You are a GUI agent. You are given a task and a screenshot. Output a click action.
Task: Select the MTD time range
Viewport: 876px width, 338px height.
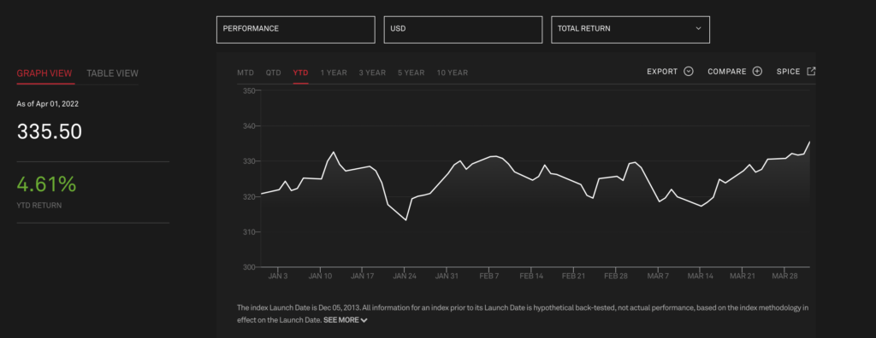click(x=246, y=73)
